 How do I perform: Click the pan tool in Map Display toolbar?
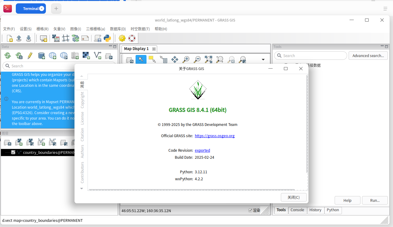coord(175,59)
